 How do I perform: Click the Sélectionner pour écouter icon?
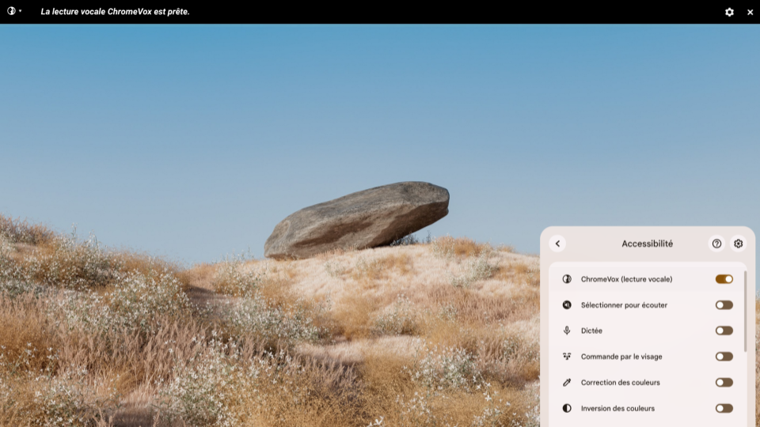[x=567, y=305]
